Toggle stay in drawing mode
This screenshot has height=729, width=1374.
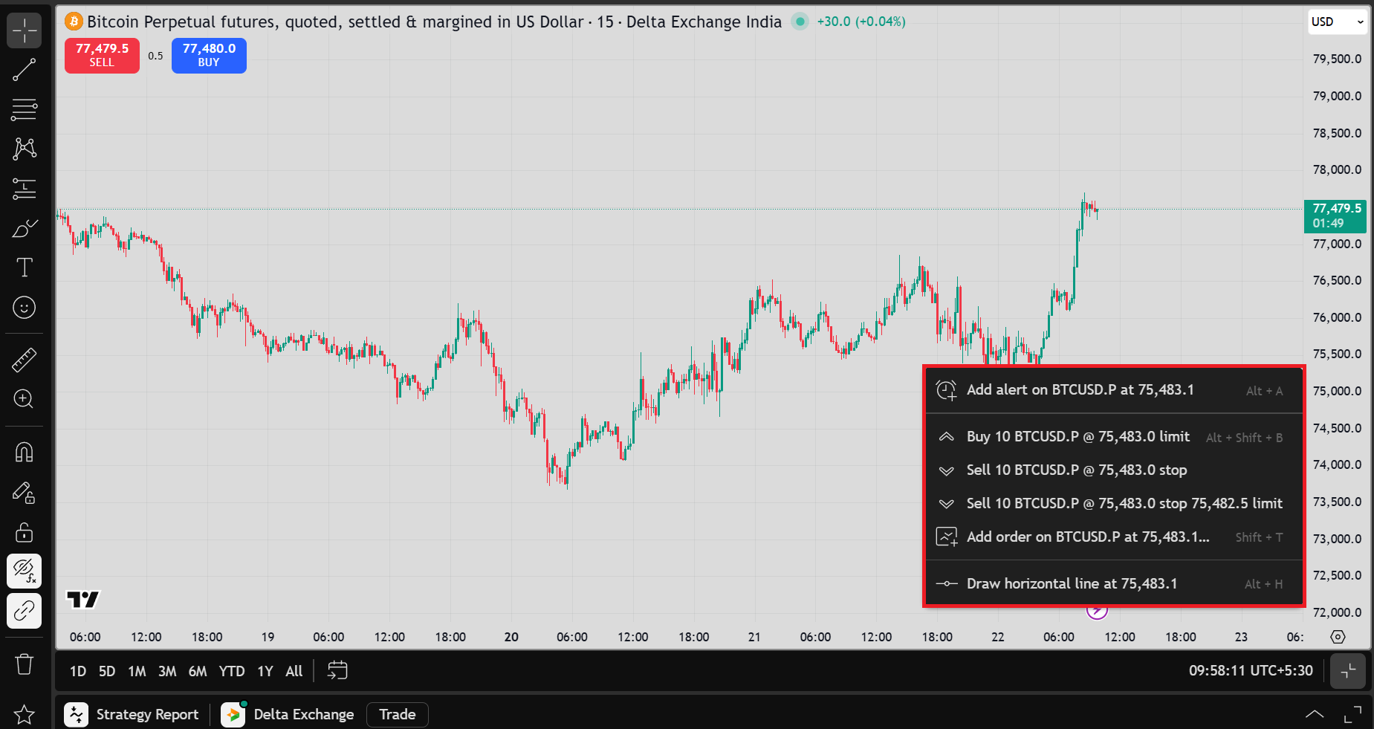pyautogui.click(x=24, y=492)
